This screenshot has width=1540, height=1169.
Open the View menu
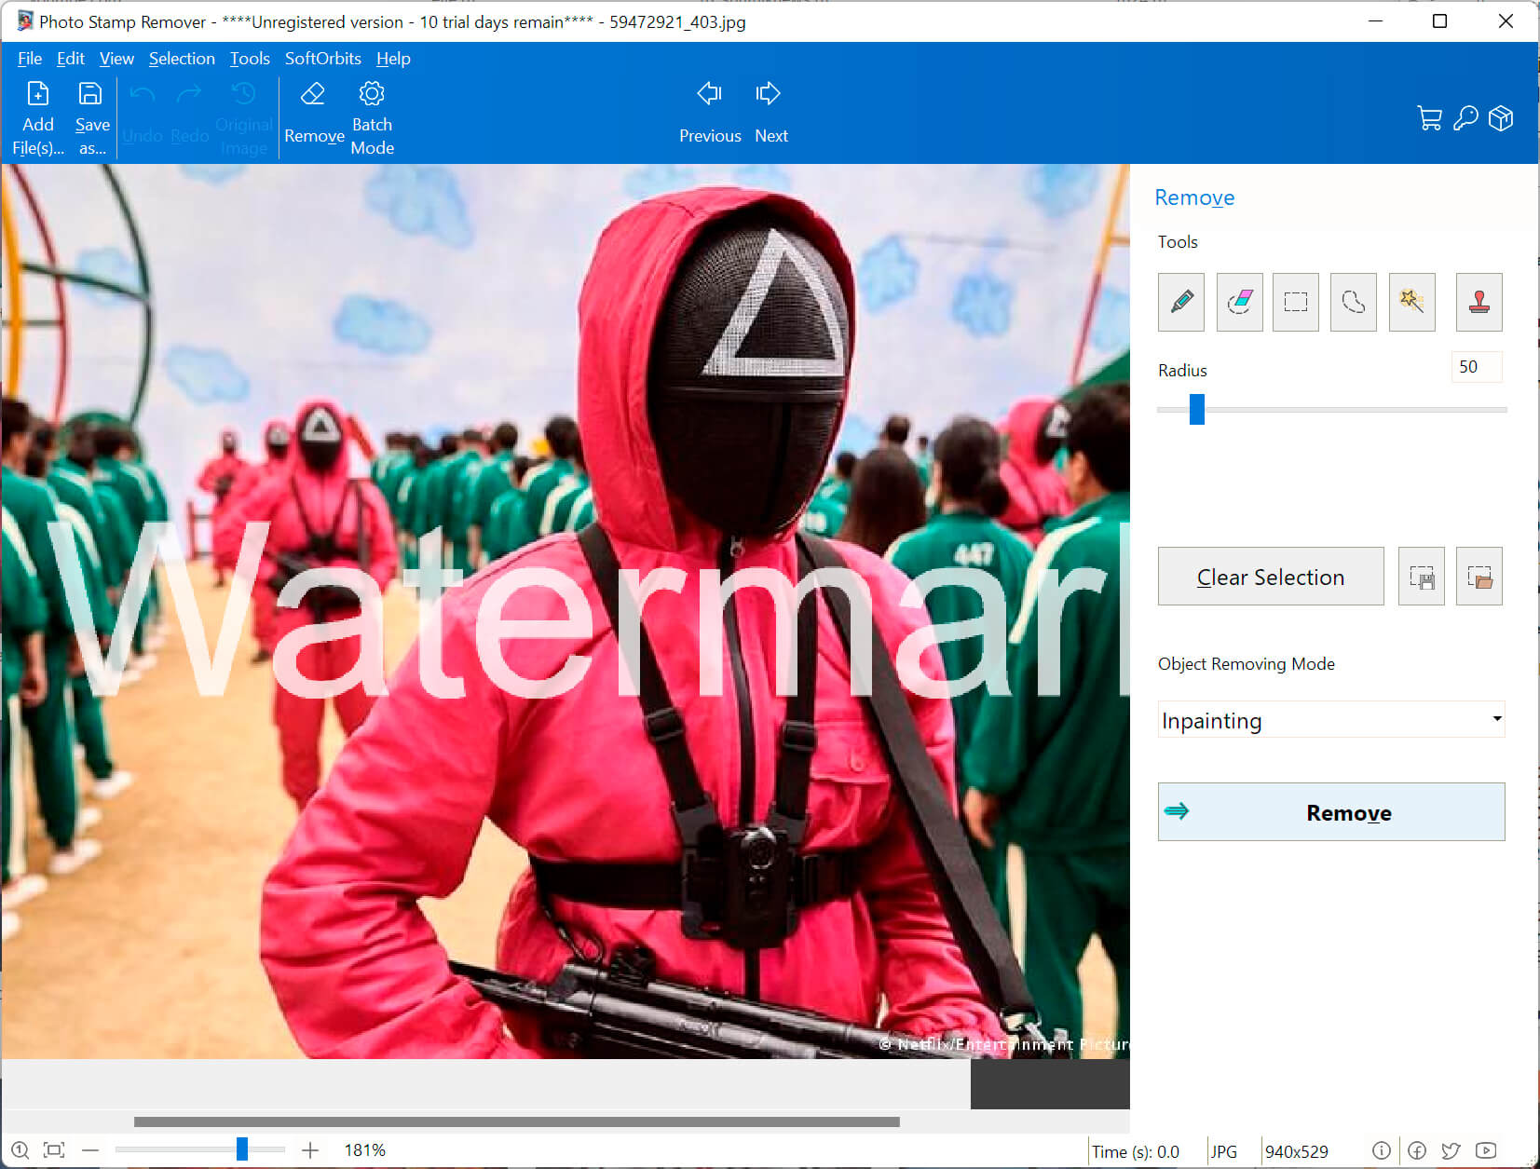tap(116, 59)
